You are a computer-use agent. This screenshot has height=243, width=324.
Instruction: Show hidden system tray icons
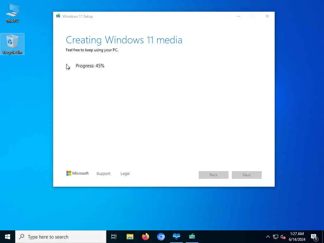tap(268, 237)
